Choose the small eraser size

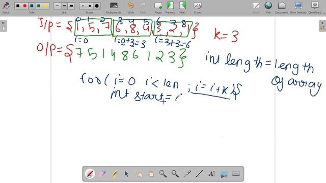[x=83, y=6]
